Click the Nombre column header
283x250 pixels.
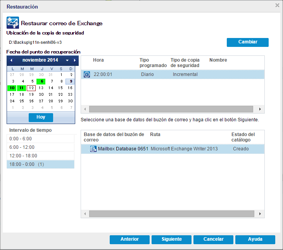(218, 60)
